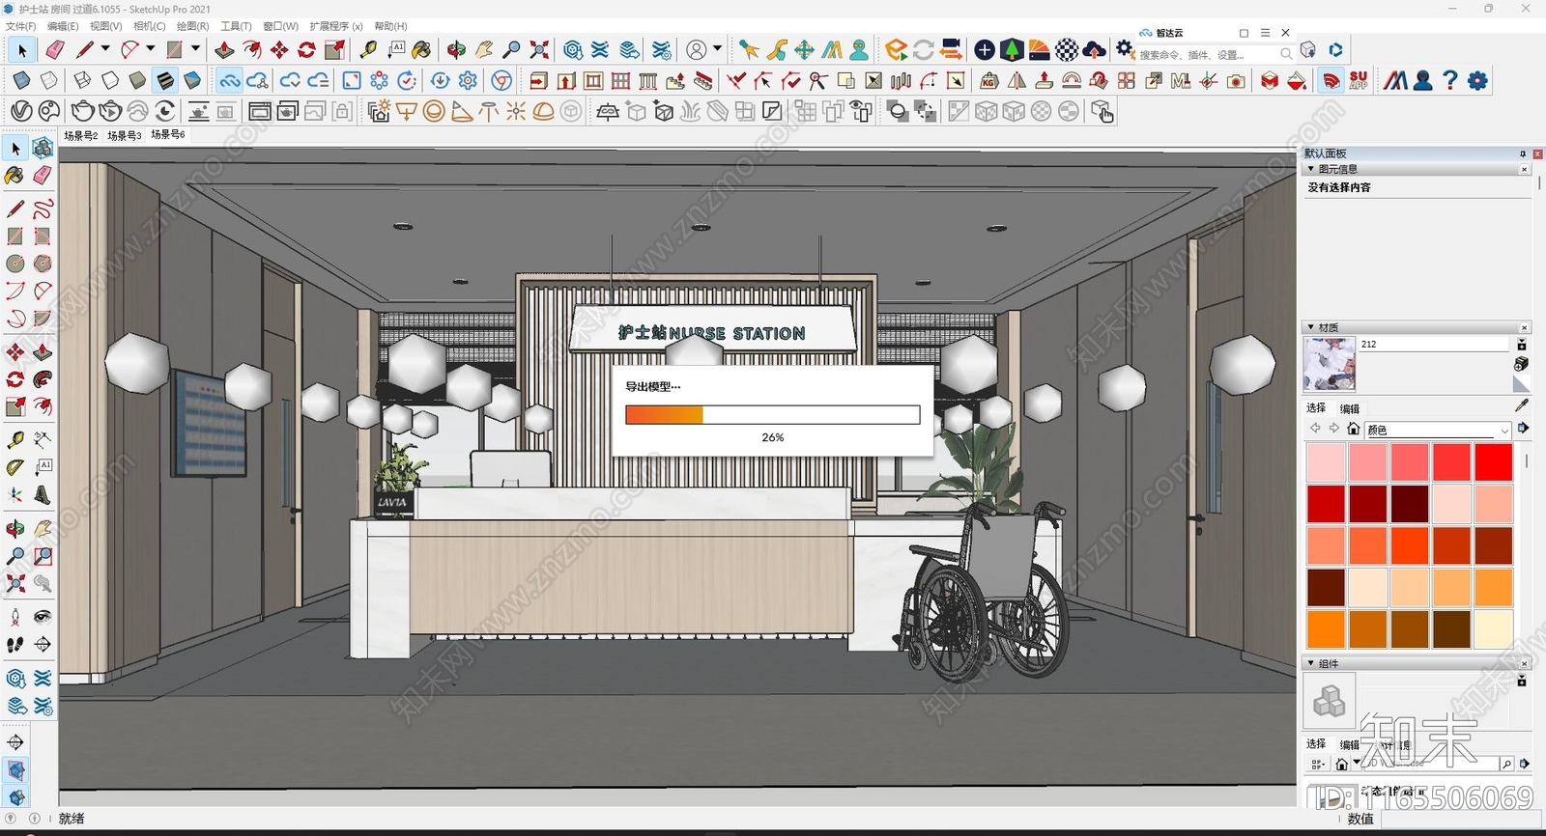The width and height of the screenshot is (1546, 836).
Task: Select the pink Eraser tool in top toolbar
Action: coord(55,49)
